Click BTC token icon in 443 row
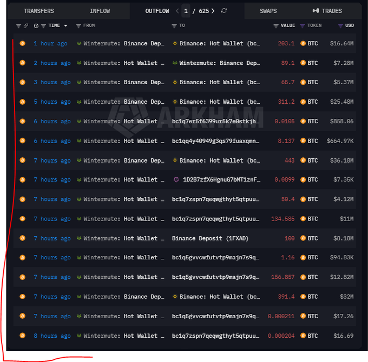368x362 pixels. (303, 160)
